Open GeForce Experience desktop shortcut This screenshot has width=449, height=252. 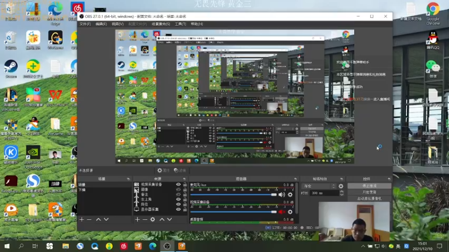coord(33,157)
